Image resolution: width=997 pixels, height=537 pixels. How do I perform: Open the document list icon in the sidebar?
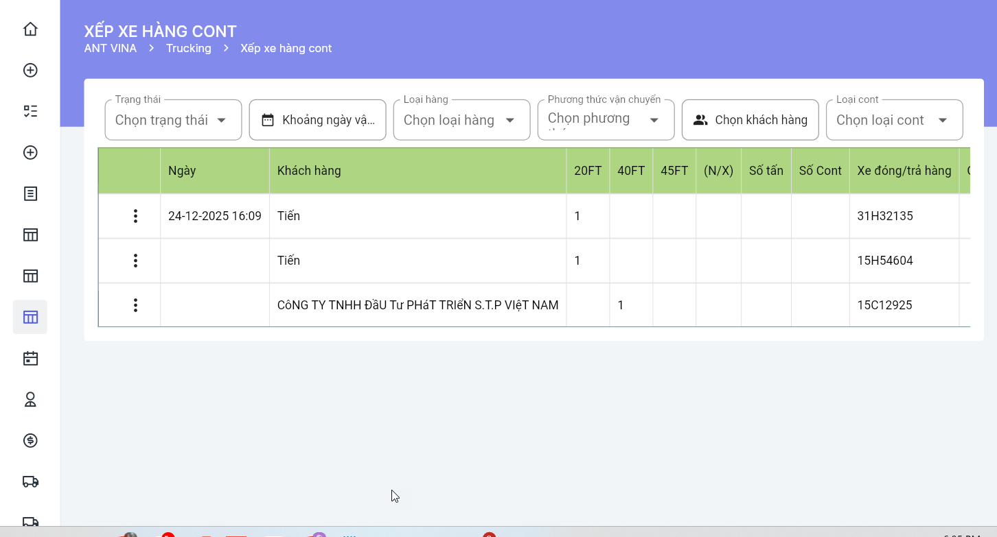(x=30, y=193)
